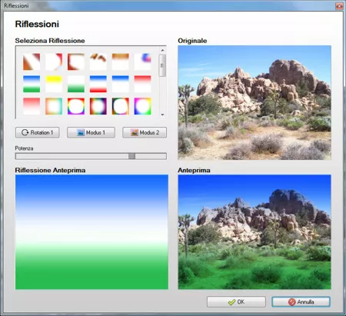Viewport: 346px width, 316px height.
Task: Select the orange top fade reflection swatch
Action: coord(121,62)
